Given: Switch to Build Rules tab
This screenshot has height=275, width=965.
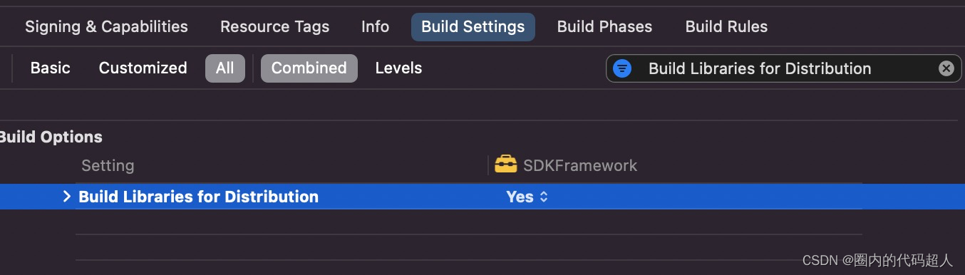Looking at the screenshot, I should pyautogui.click(x=726, y=26).
